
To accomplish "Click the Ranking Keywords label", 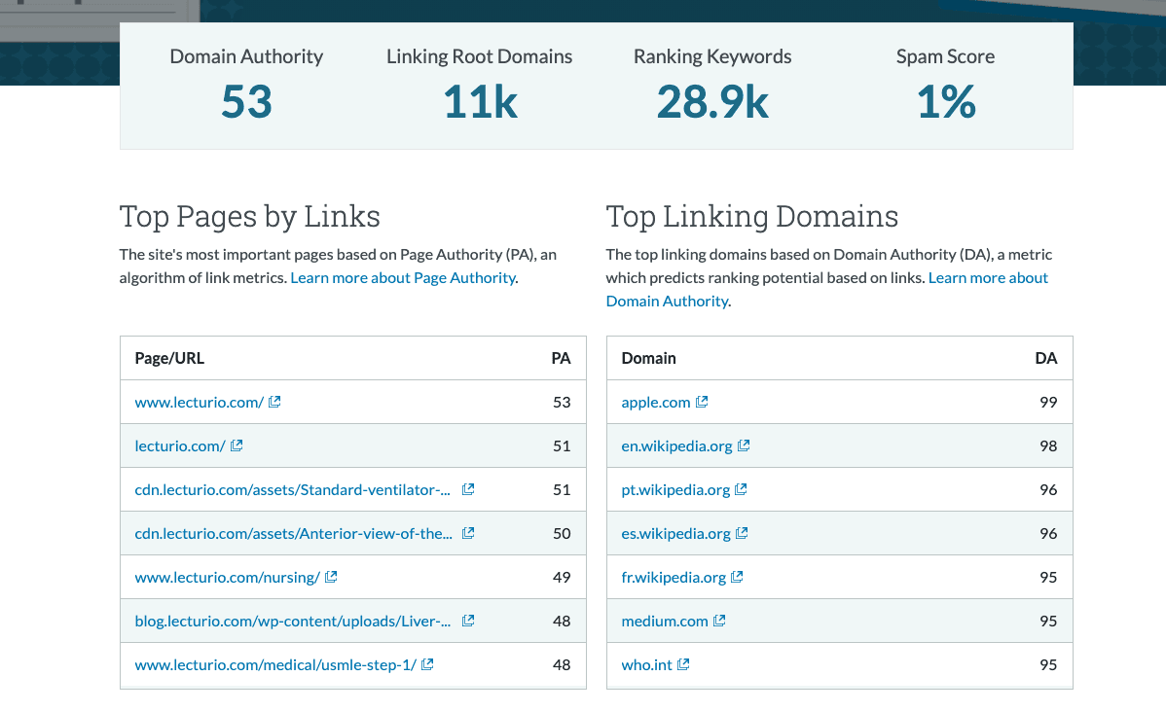I will pos(712,57).
